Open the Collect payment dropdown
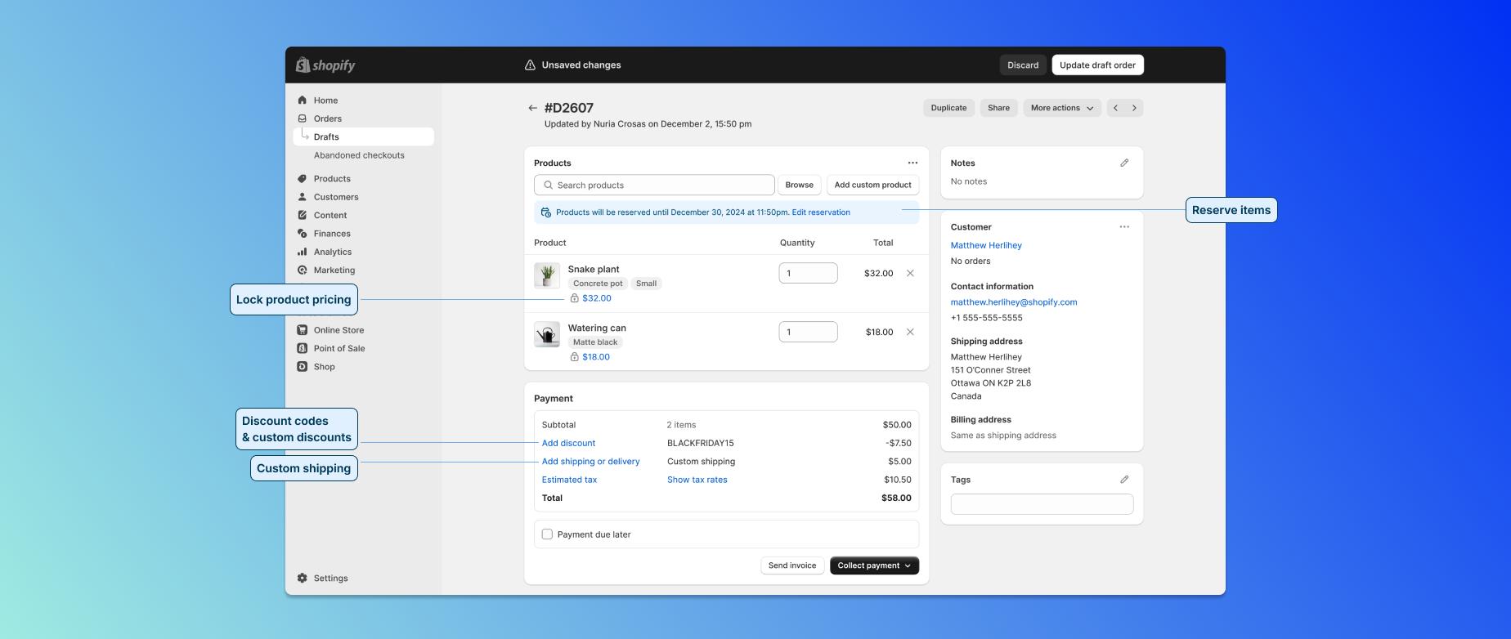 click(874, 565)
